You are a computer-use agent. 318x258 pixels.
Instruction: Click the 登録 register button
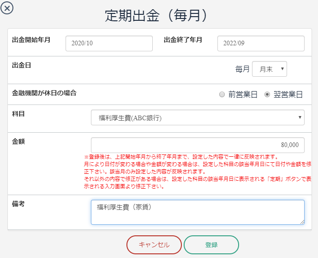(x=211, y=245)
